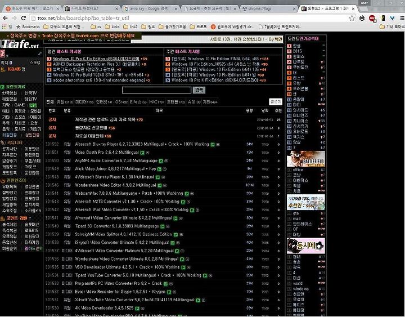Open 'Xilsoft YouTube Video Converter 5.6.2' post
Viewport: 405px width, 317px height.
tap(134, 300)
